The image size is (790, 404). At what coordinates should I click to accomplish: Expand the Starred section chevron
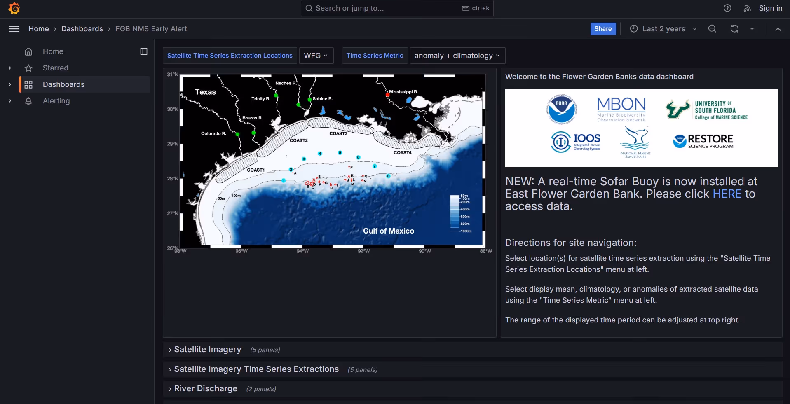(10, 68)
